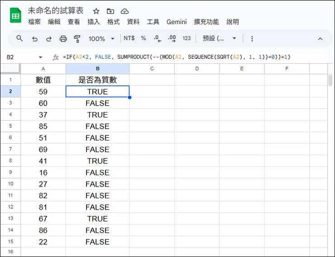Select column D header
This screenshot has height=257, width=335.
[197, 69]
